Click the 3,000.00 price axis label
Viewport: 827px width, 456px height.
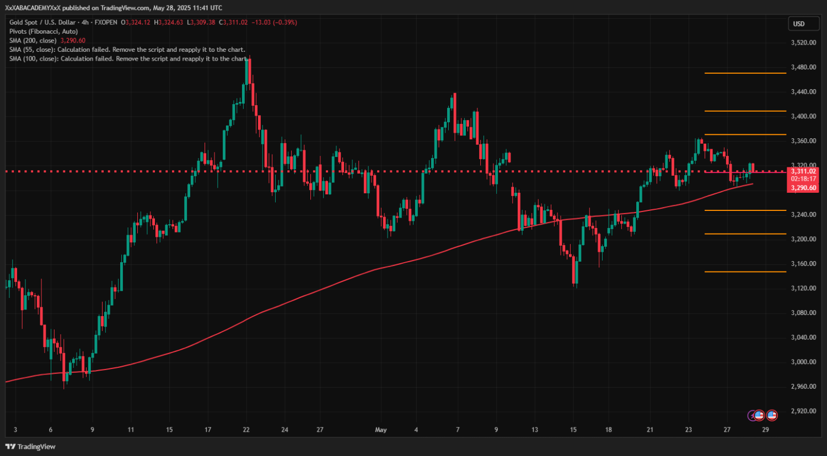[x=803, y=362]
